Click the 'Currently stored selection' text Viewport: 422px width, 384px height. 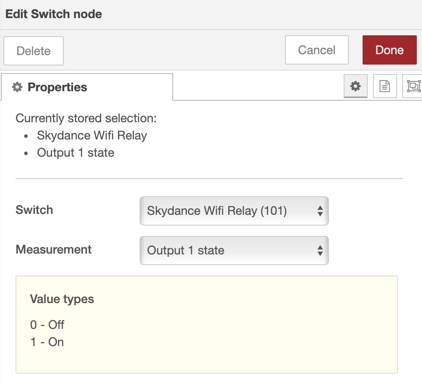86,118
